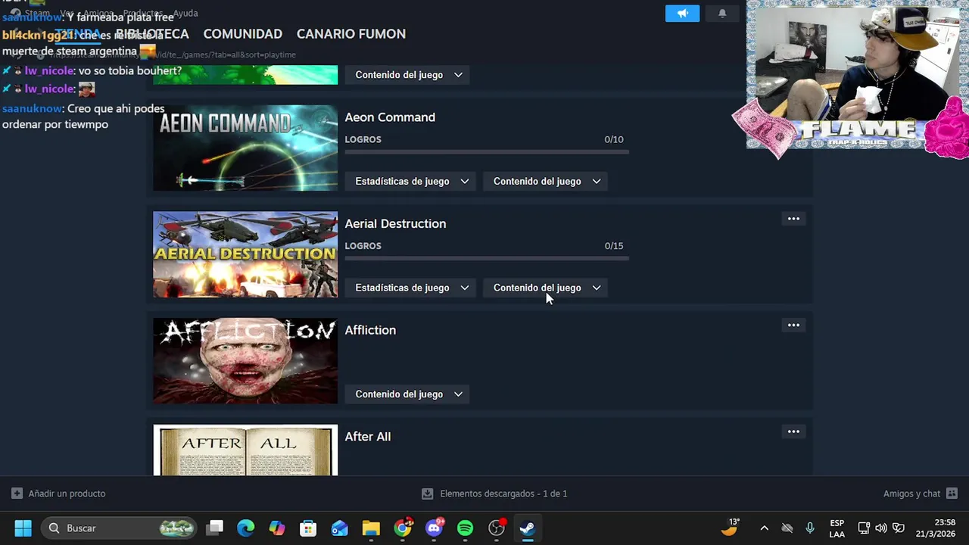Switch to the BIBLIOTECA tab

pos(152,34)
